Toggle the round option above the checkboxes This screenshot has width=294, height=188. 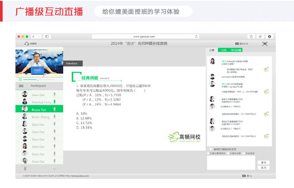[211, 149]
